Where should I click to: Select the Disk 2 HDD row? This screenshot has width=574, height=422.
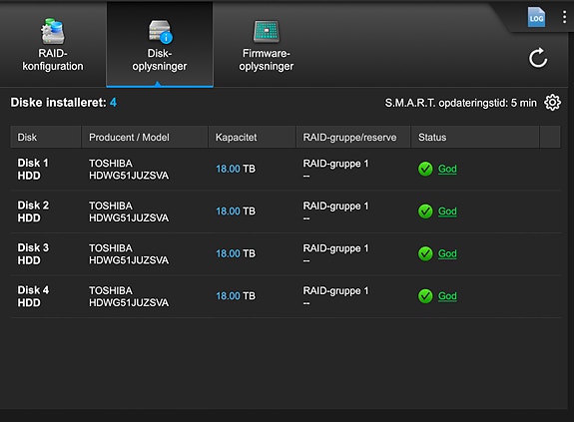click(286, 211)
